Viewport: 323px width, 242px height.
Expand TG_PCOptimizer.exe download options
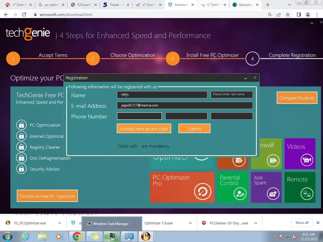[59, 223]
